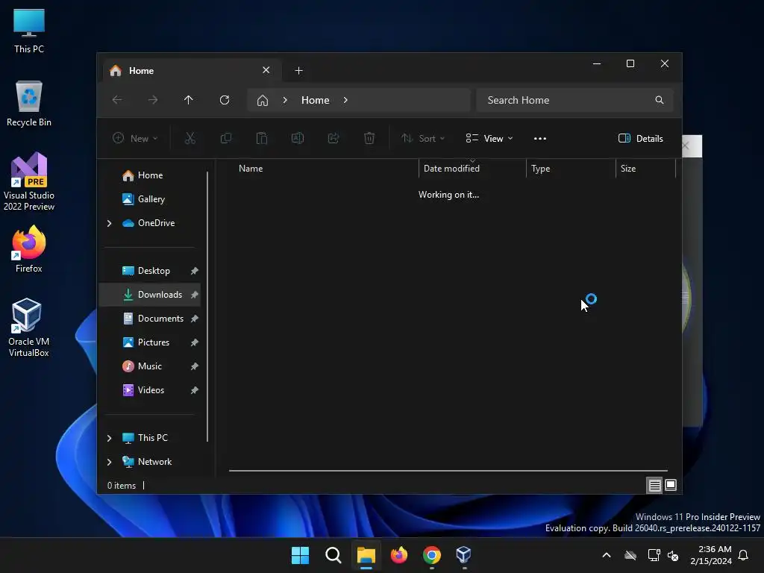The image size is (764, 573).
Task: Click the search magnifier in Search Home box
Action: 660,100
